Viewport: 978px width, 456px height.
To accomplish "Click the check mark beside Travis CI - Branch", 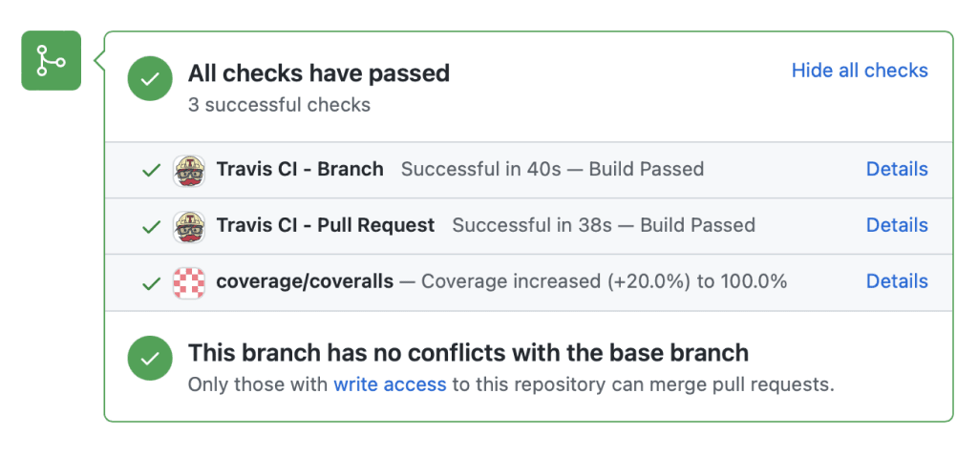I will (x=151, y=170).
